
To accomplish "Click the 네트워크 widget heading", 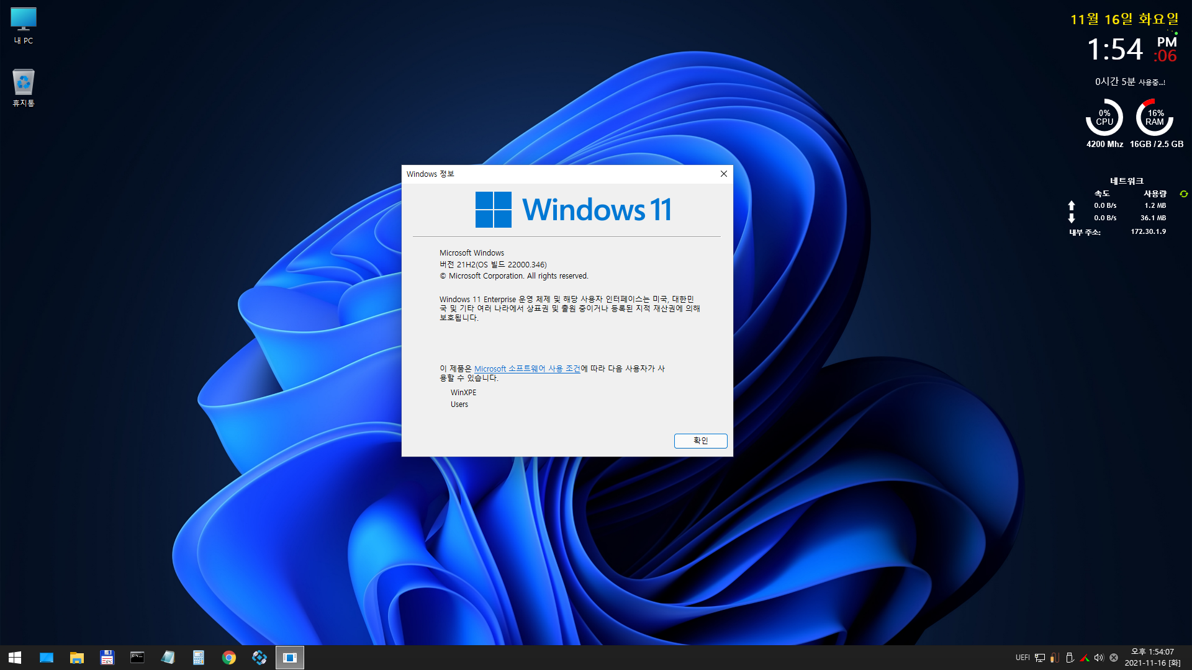I will [x=1127, y=181].
